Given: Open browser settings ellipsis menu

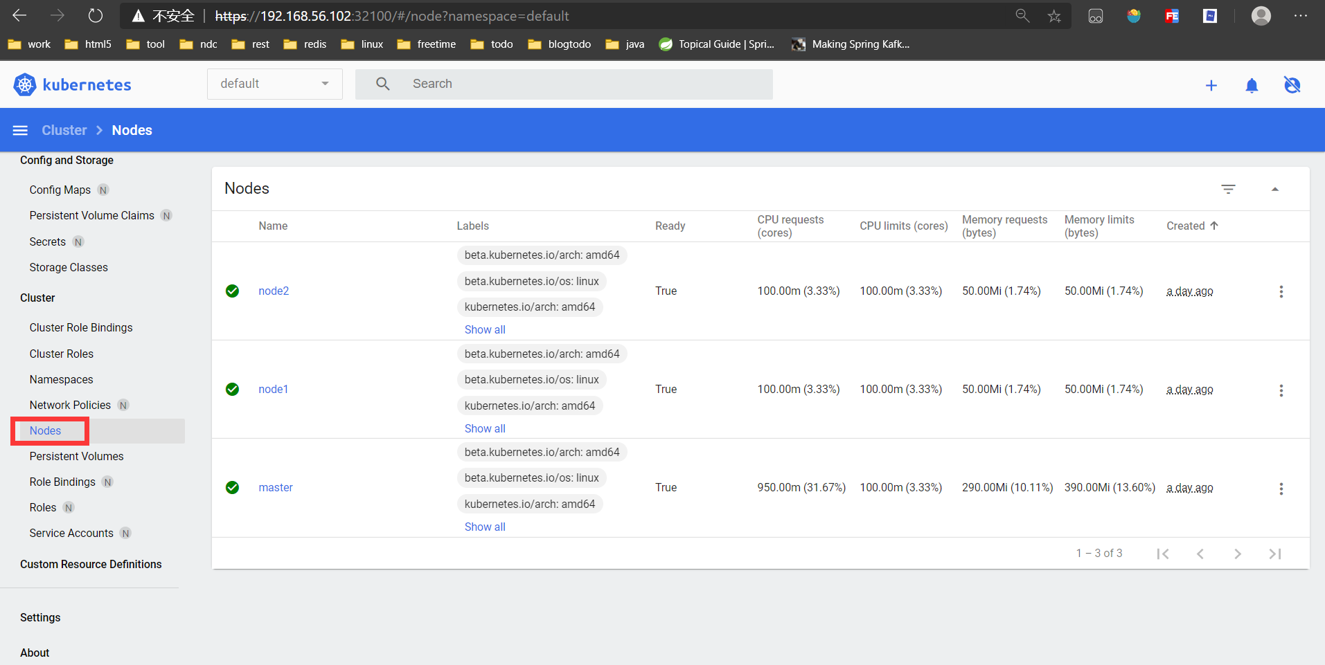Looking at the screenshot, I should pos(1301,15).
